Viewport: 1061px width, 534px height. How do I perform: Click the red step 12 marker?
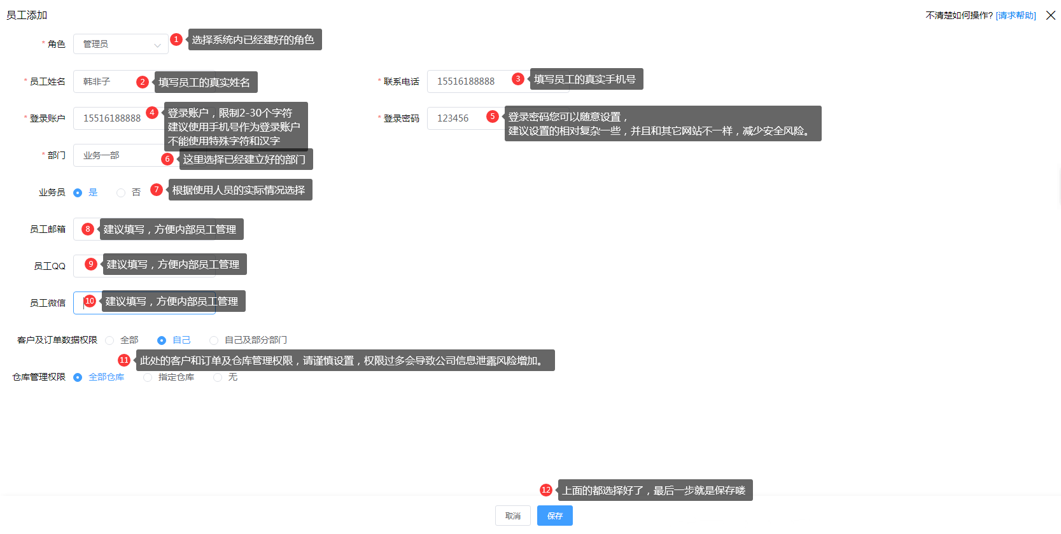click(546, 490)
